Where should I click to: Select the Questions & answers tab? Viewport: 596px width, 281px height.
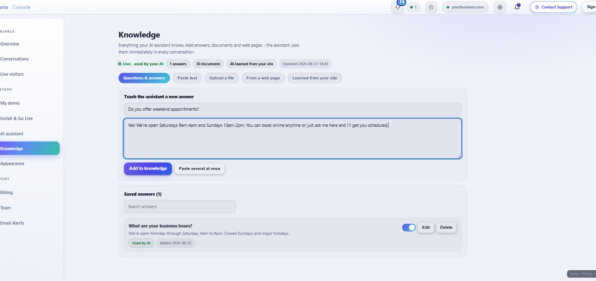pyautogui.click(x=144, y=78)
